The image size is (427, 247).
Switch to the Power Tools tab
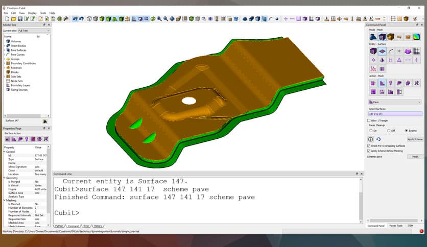pos(396,226)
